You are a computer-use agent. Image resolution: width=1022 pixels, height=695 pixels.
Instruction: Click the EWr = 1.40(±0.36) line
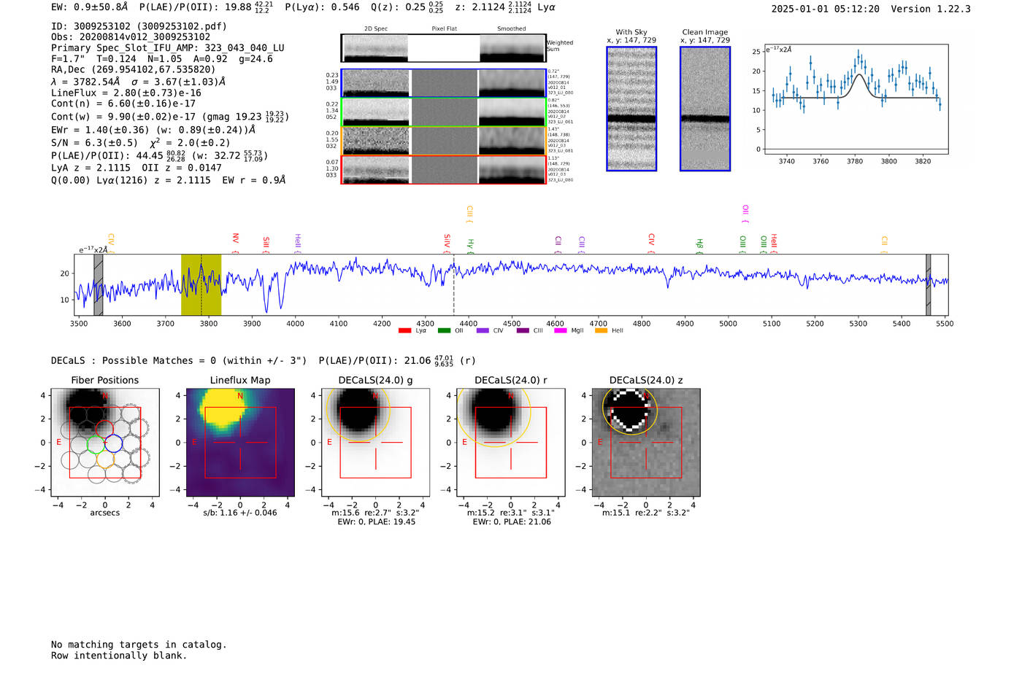pyautogui.click(x=153, y=130)
